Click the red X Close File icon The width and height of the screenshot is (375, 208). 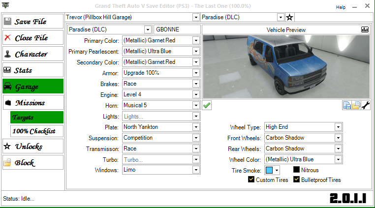8,37
